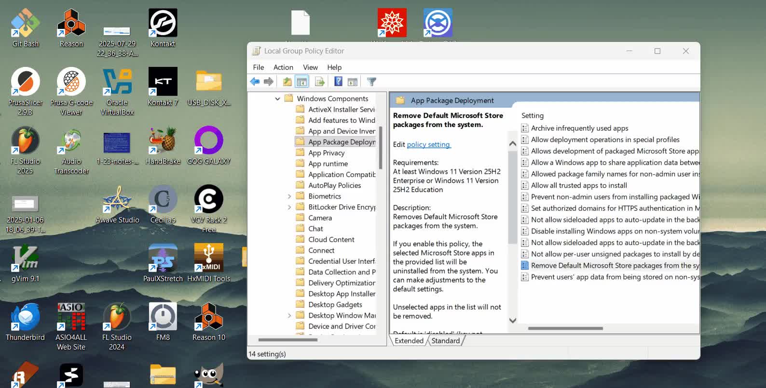Screen dimensions: 766x388
Task: Click the Export List toolbar icon
Action: tap(320, 82)
